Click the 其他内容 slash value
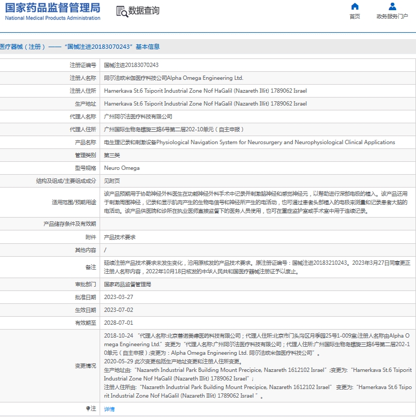416x418 pixels. tap(105, 250)
